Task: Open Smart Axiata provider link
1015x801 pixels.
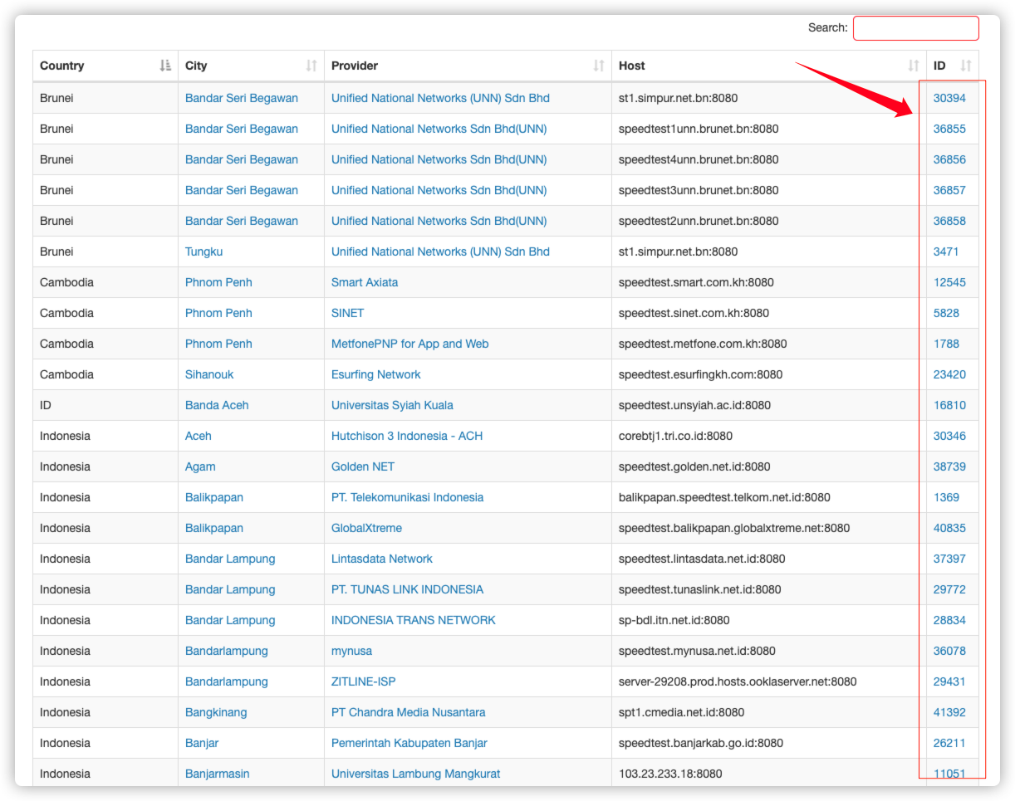Action: click(x=365, y=282)
